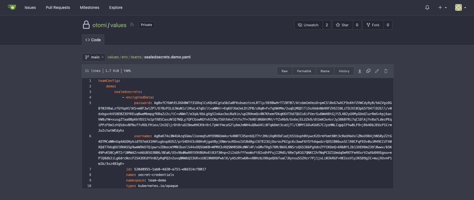
Task: Open the main branch selector
Action: pyautogui.click(x=94, y=57)
